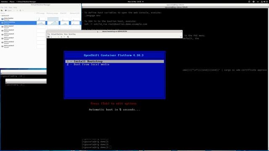Click the Manage snapshots icon in console toolbar
This screenshot has height=151, width=269.
point(68,37)
